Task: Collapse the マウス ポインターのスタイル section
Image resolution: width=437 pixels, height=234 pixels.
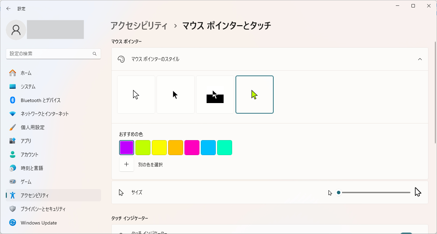Action: pos(420,58)
